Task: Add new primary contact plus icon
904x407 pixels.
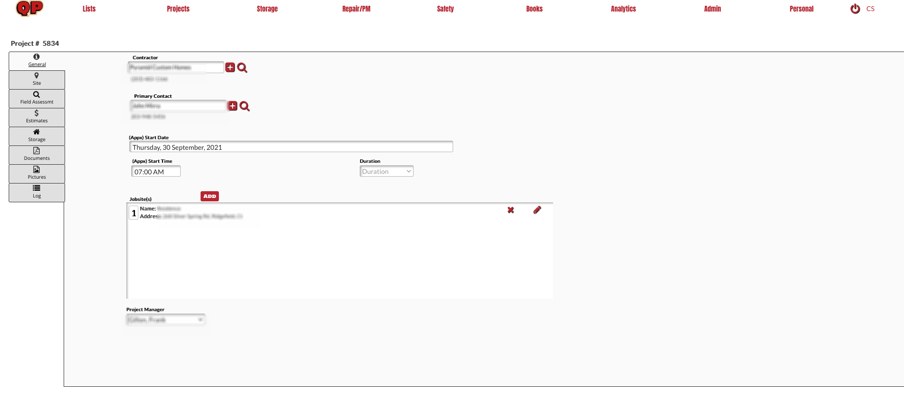Action: [x=233, y=106]
